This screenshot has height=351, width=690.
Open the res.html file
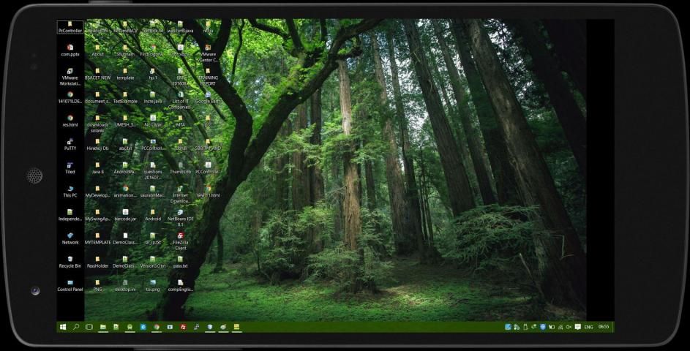coord(70,118)
